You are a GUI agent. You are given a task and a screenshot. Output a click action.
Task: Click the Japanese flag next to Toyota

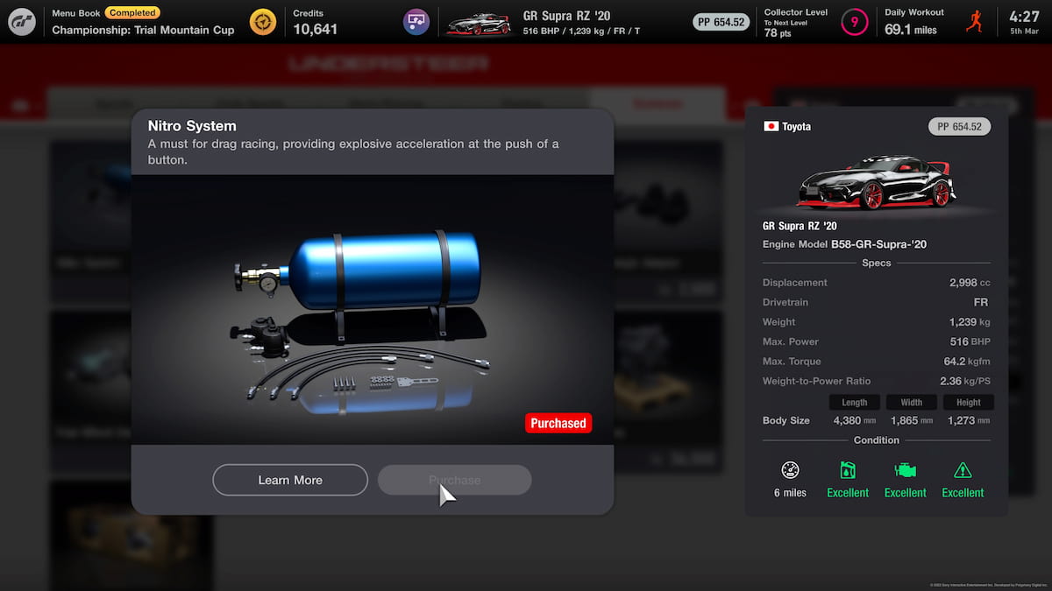click(770, 126)
